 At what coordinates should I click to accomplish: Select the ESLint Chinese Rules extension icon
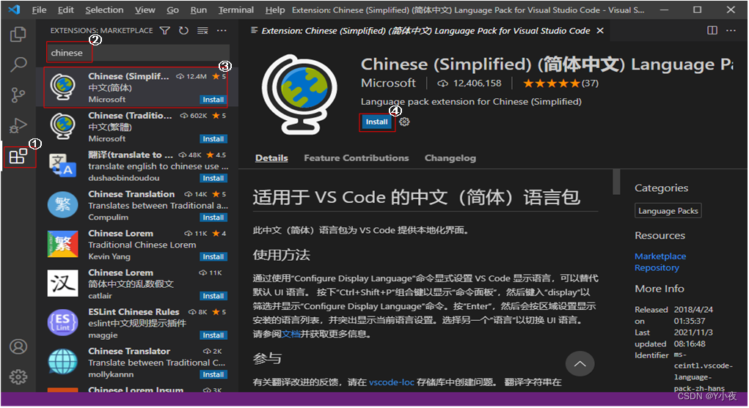62,322
